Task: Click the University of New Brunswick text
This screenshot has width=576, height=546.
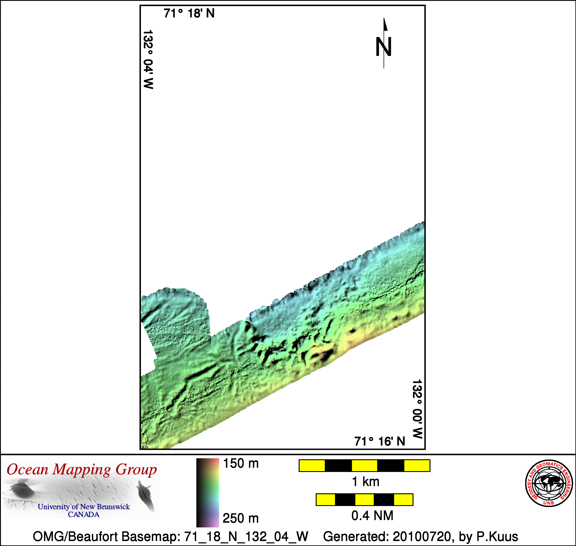Action: (84, 507)
